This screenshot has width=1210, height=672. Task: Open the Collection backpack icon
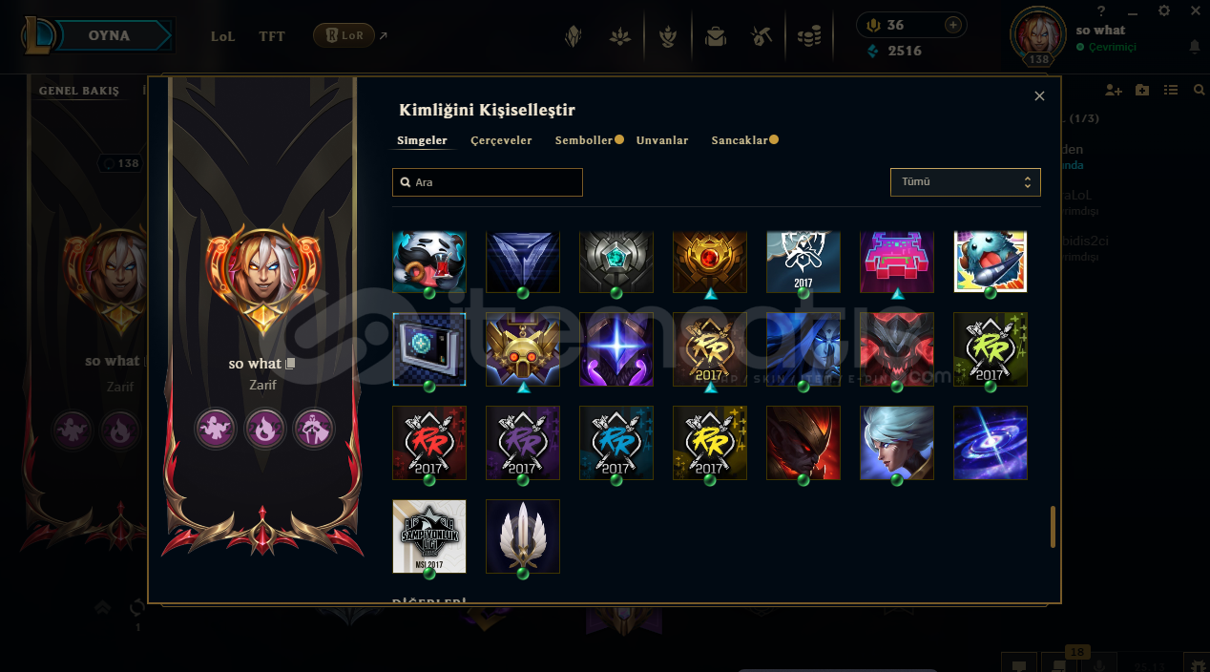[x=715, y=37]
